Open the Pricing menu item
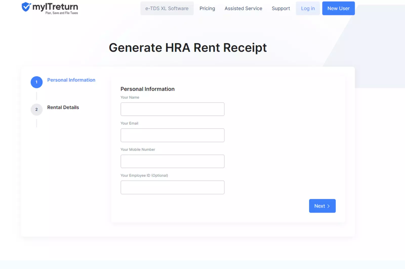 (207, 8)
